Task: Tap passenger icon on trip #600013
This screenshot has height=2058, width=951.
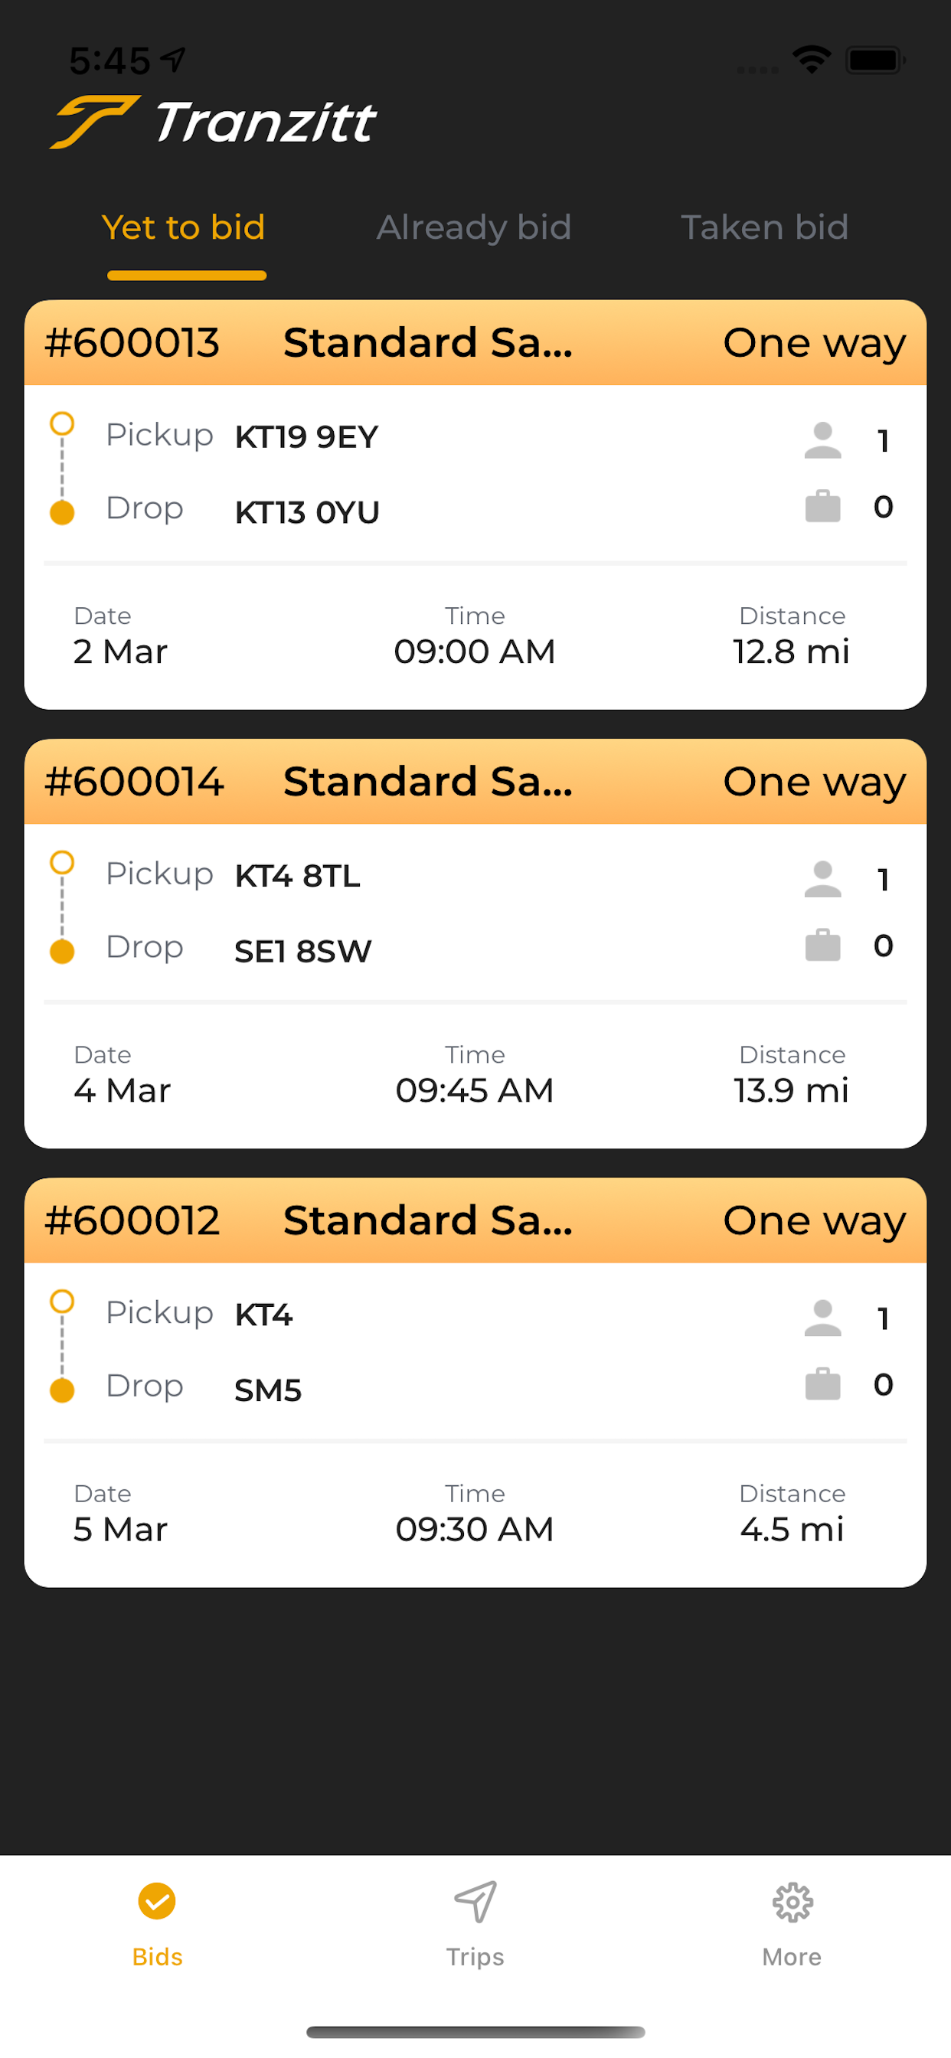Action: 822,440
